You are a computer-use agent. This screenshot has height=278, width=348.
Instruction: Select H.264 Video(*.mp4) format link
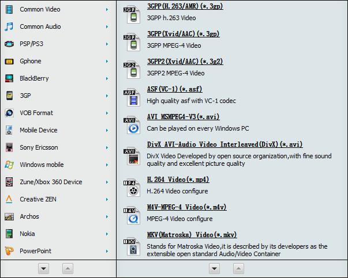[x=178, y=179]
